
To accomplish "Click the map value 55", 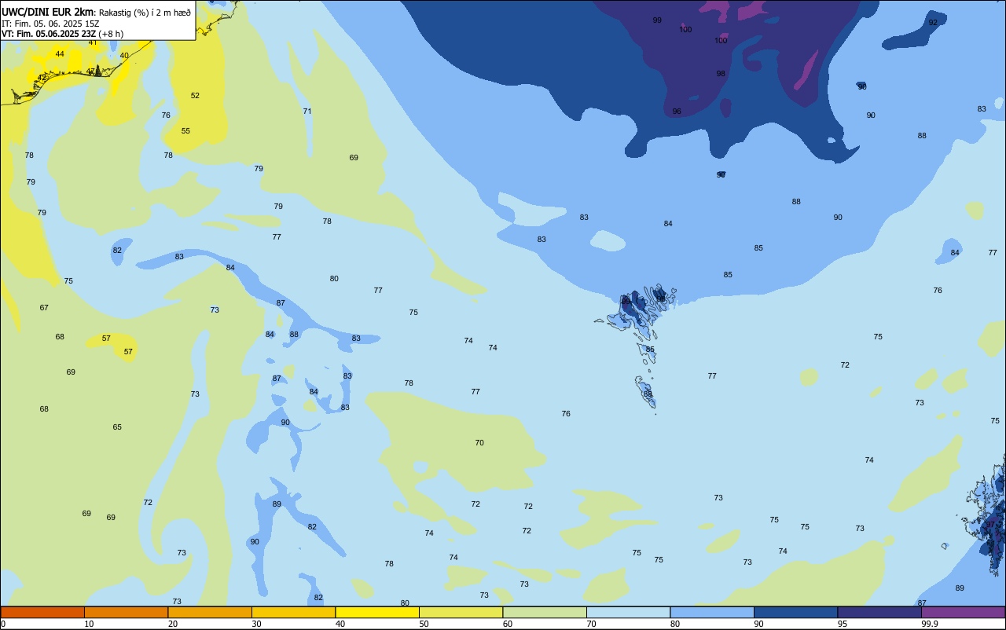I will click(x=185, y=131).
